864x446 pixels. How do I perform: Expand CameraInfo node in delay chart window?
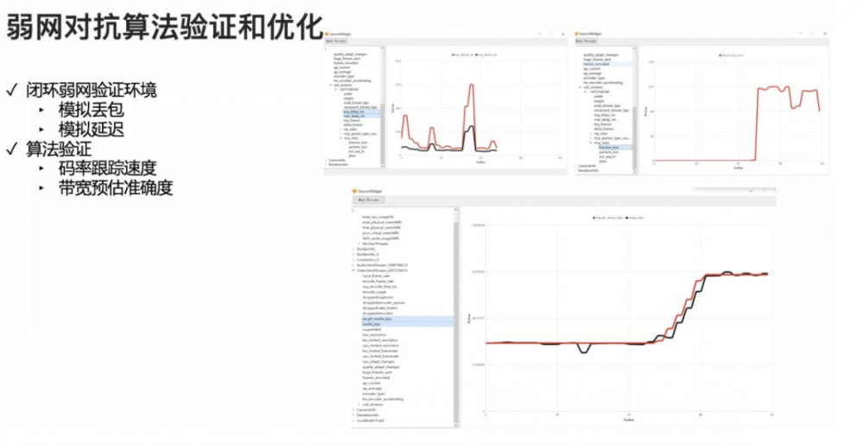[x=326, y=161]
